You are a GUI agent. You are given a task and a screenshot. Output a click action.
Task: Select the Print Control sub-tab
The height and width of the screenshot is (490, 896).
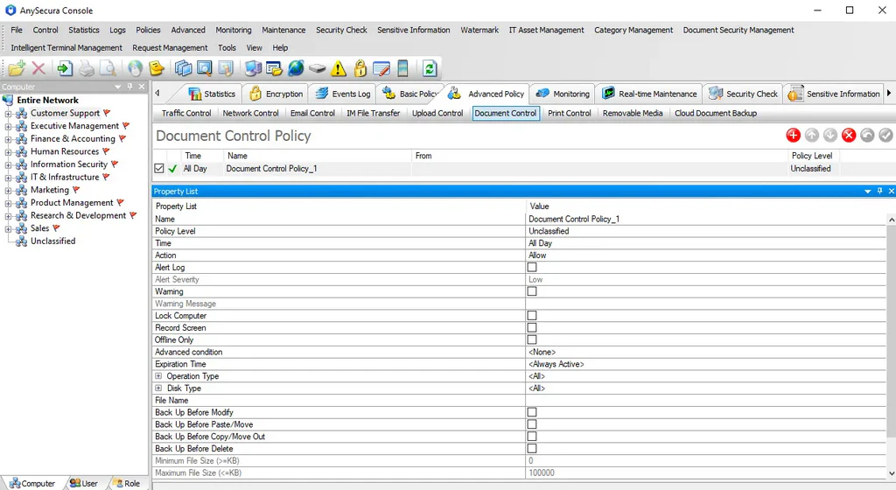click(569, 113)
